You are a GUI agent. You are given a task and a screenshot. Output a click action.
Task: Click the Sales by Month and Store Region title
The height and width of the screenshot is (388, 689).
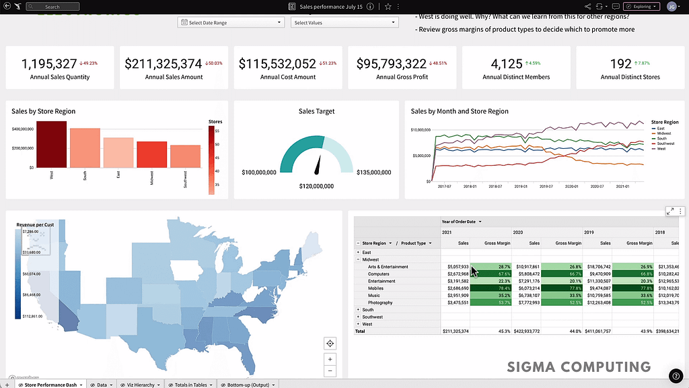click(459, 111)
